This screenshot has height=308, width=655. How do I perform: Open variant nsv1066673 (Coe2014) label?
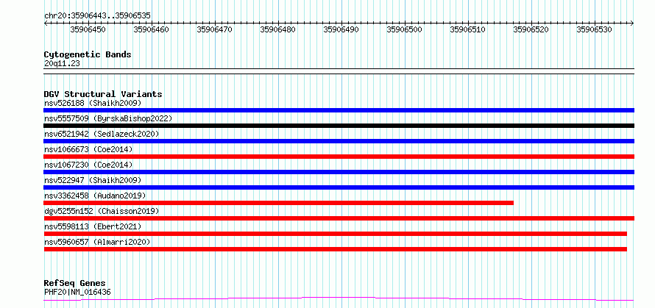click(x=88, y=149)
